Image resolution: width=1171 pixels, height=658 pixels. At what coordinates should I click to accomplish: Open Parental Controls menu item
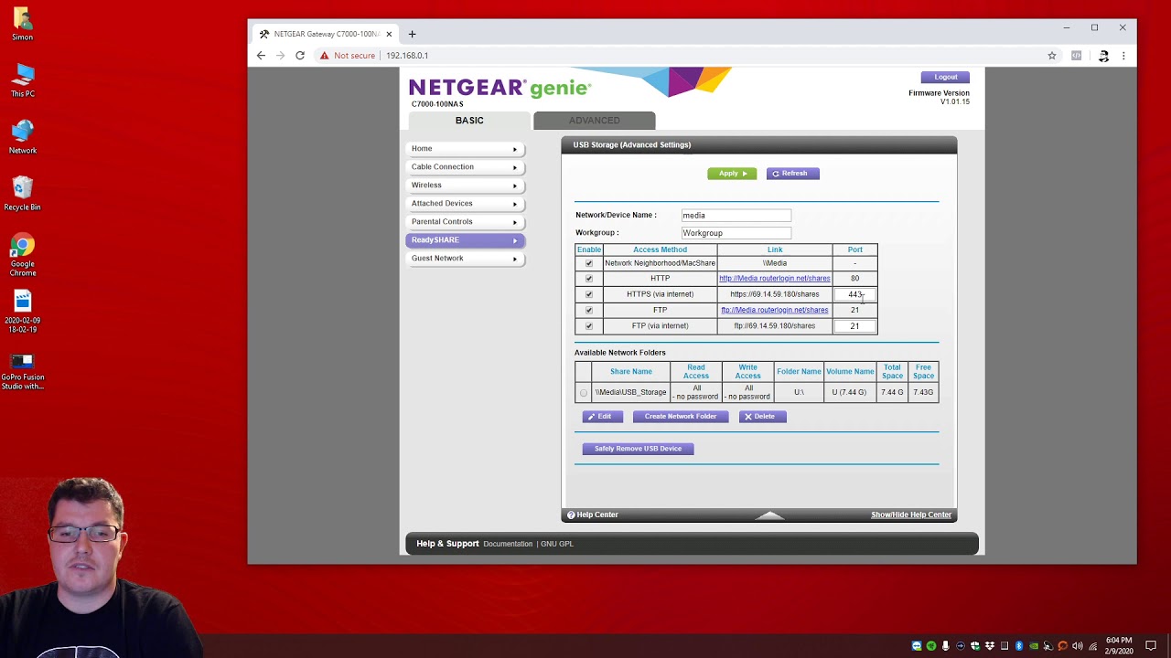point(465,222)
